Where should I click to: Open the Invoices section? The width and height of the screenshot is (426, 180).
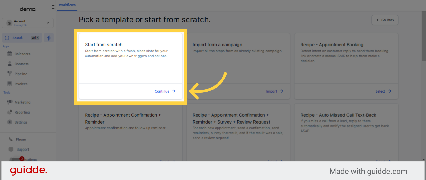click(17, 84)
